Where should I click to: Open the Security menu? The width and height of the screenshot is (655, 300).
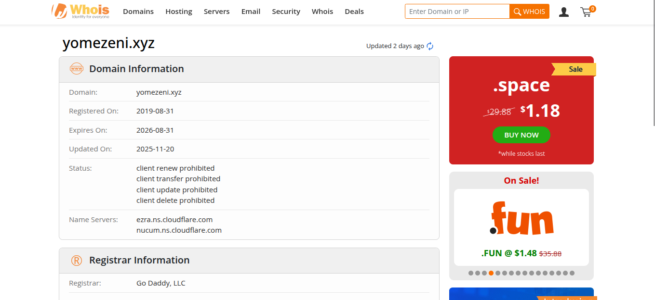click(x=286, y=12)
